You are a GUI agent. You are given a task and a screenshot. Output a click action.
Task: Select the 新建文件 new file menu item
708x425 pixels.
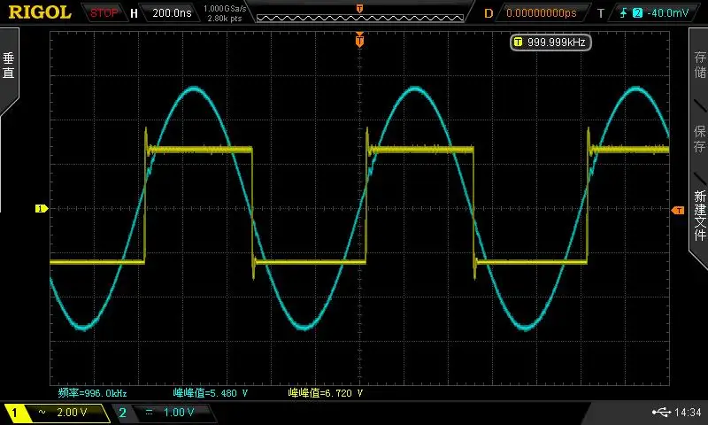point(700,215)
